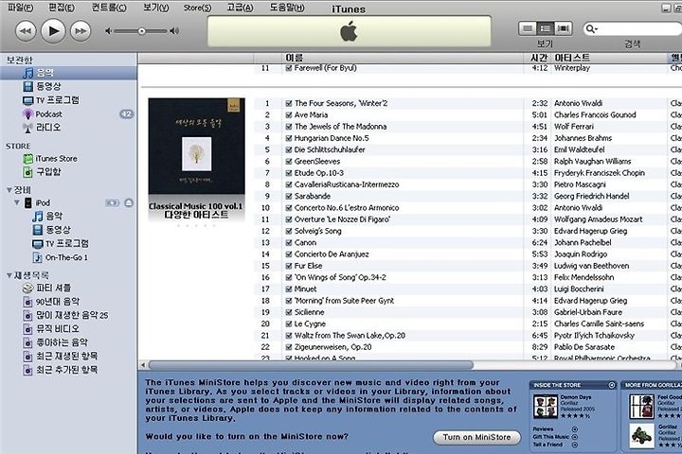The width and height of the screenshot is (682, 454).
Task: Uncheck The Four Seasons, 'Winter'2 checkbox
Action: [289, 103]
